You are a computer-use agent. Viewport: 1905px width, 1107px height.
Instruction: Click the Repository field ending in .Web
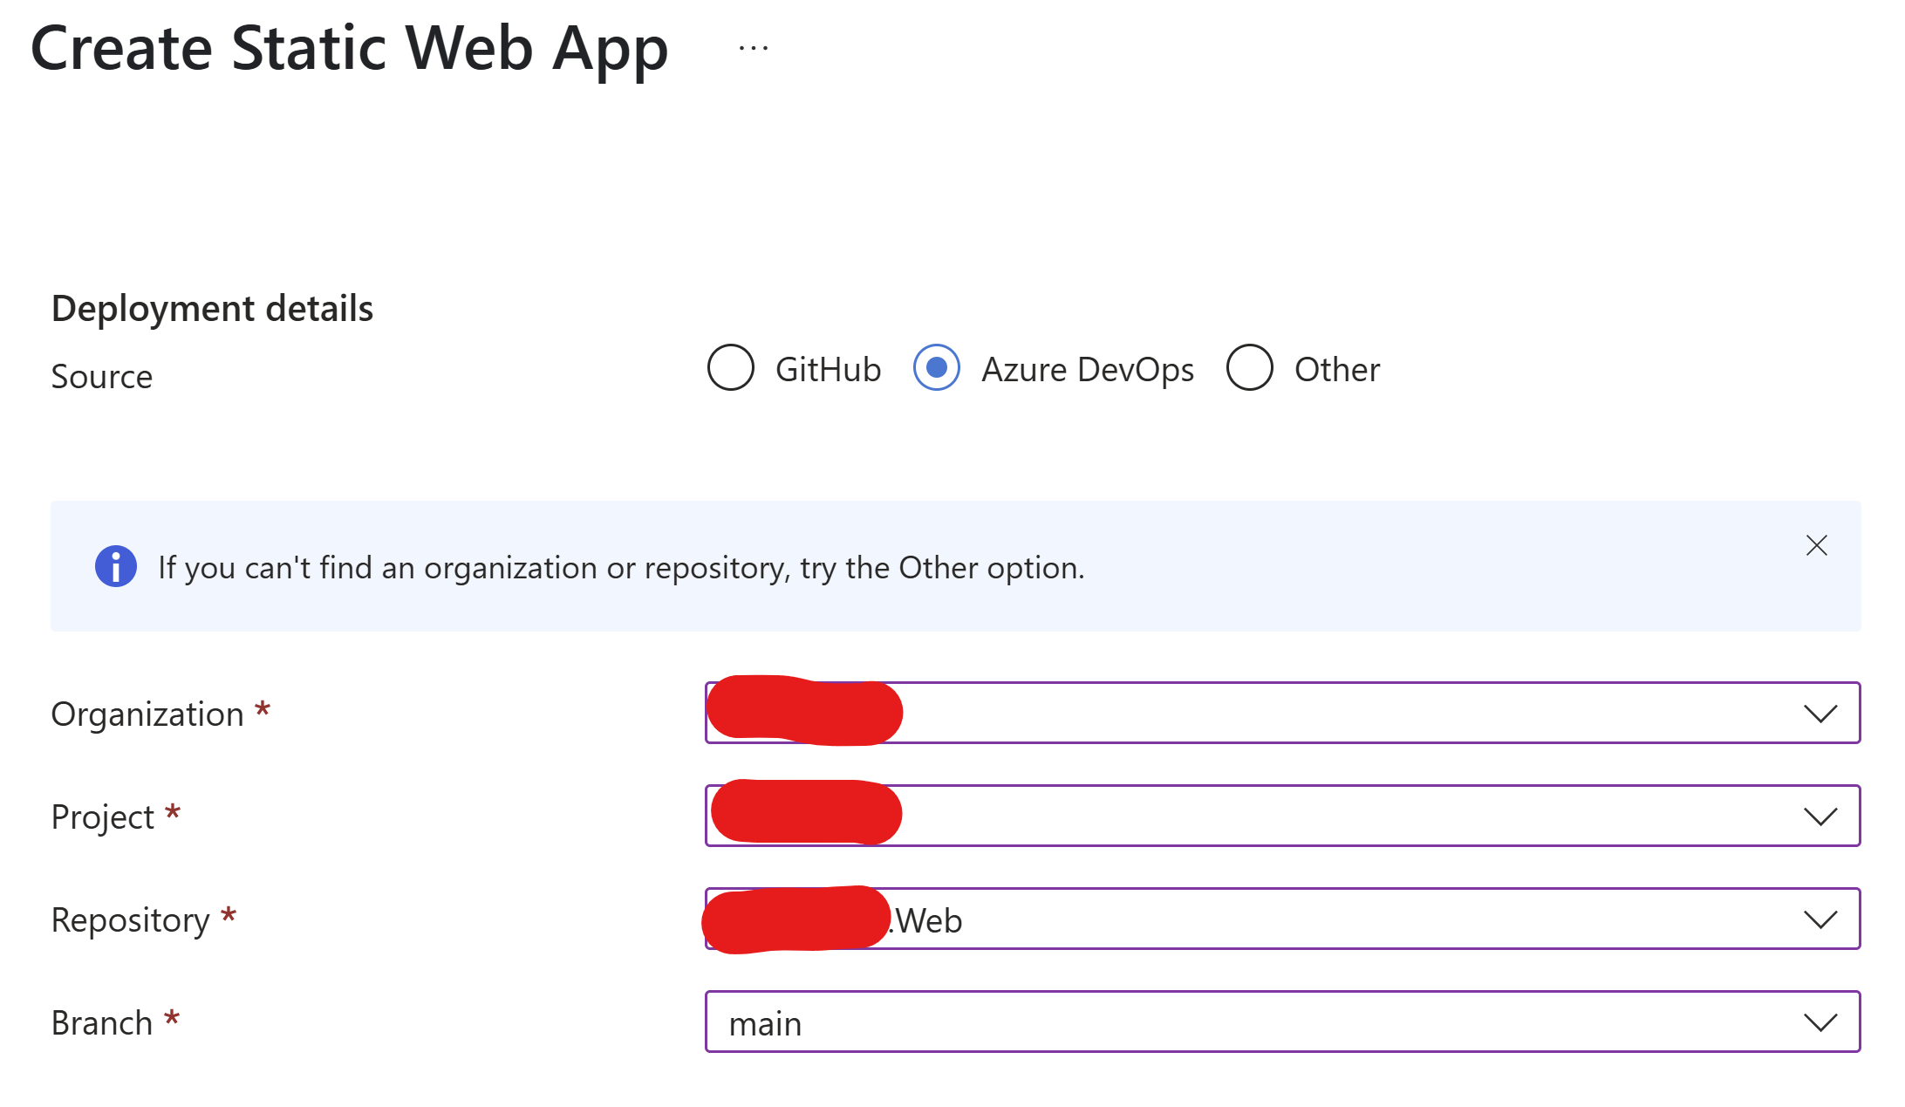click(1282, 919)
